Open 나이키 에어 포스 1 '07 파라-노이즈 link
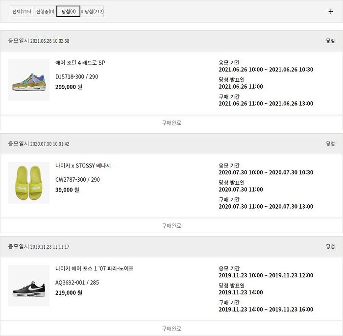This screenshot has width=343, height=336. pos(95,268)
